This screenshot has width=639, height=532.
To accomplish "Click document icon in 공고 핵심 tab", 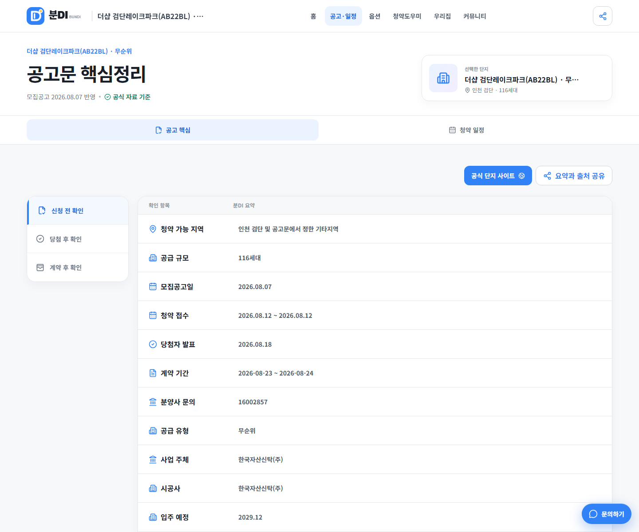I will pyautogui.click(x=158, y=130).
